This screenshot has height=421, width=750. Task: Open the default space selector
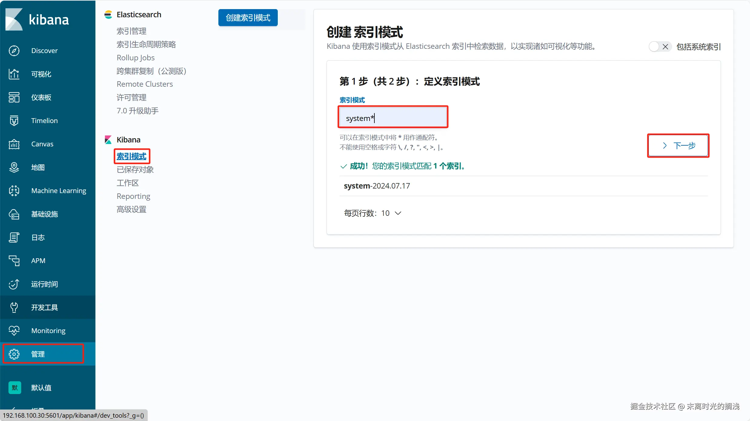[x=15, y=388]
